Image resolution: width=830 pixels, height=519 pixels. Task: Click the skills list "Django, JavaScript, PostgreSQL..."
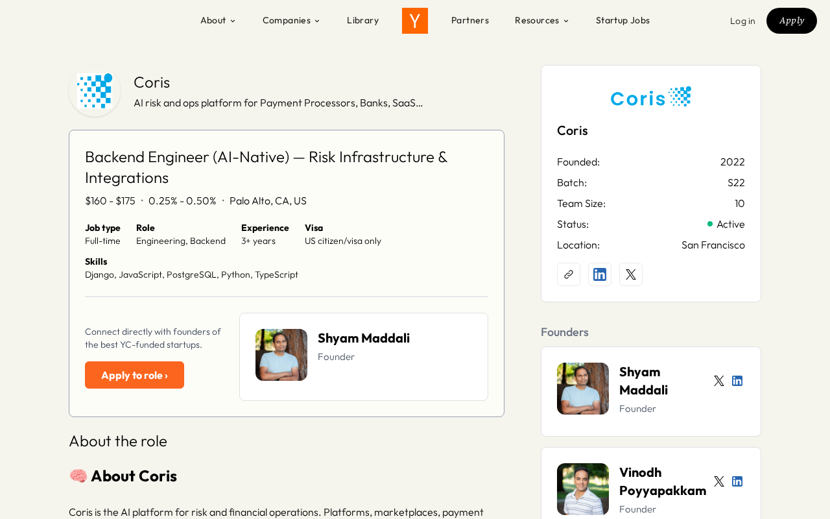[x=191, y=274]
